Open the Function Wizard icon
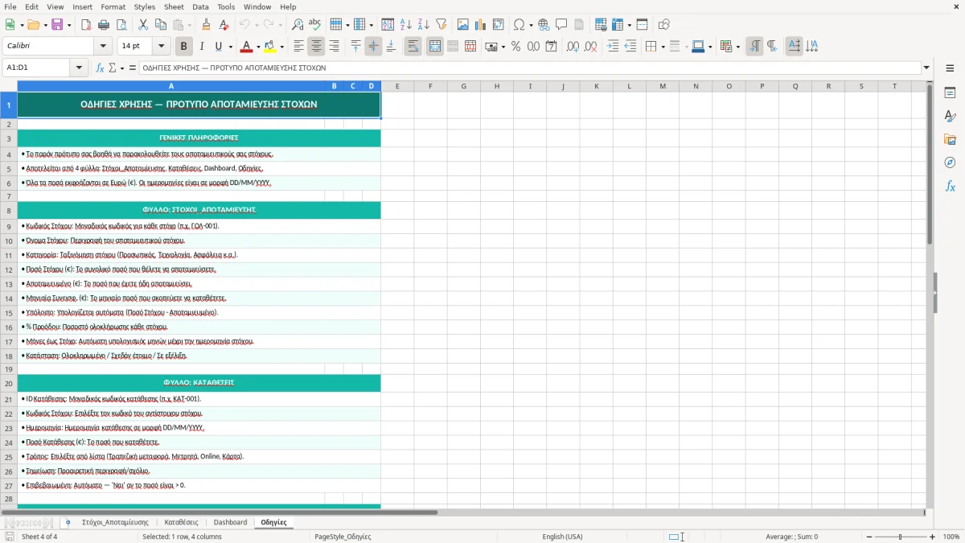 pos(101,68)
